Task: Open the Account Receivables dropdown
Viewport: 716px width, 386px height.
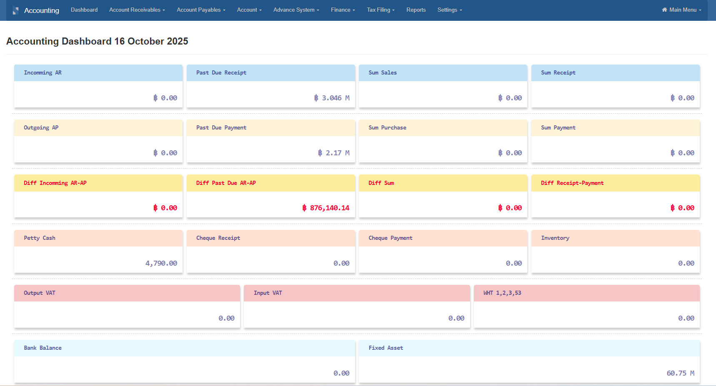Action: (137, 10)
